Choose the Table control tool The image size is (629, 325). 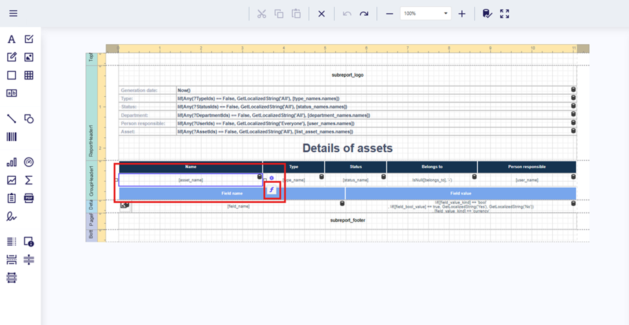pos(29,75)
